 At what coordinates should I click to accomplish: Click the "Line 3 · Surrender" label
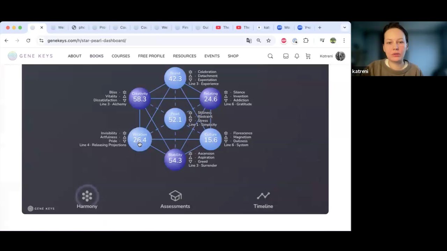coord(203,165)
